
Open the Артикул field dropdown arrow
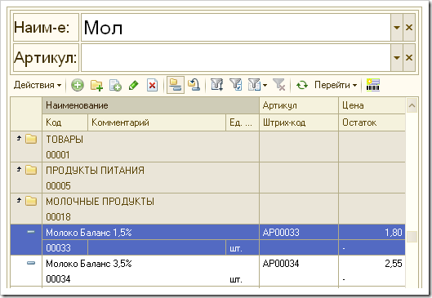(x=397, y=58)
